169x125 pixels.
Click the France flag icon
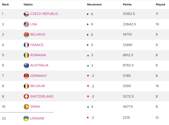click(x=26, y=45)
